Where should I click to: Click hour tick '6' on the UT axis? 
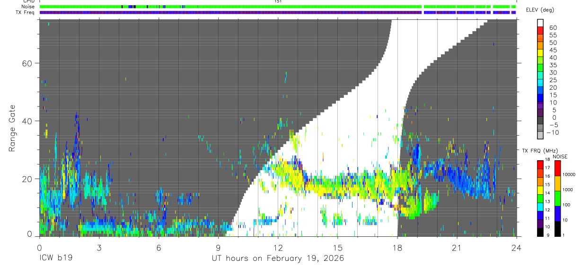click(158, 248)
